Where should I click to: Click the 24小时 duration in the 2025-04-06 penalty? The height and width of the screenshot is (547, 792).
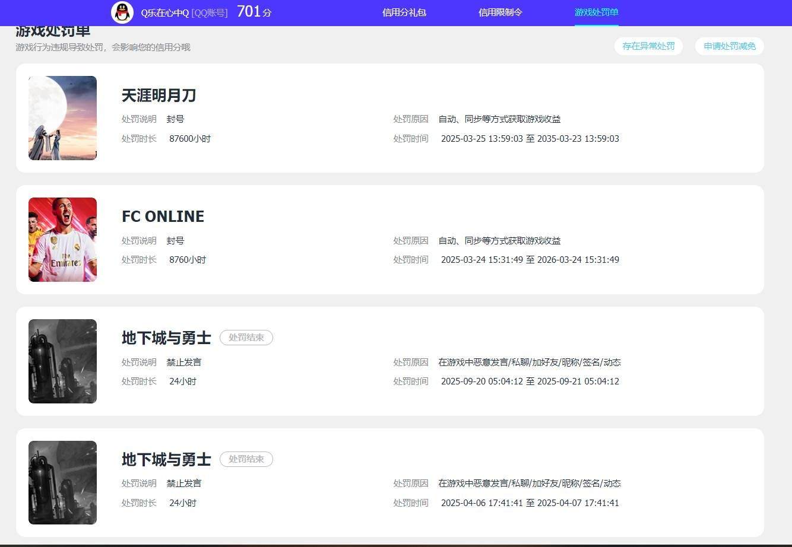[183, 503]
